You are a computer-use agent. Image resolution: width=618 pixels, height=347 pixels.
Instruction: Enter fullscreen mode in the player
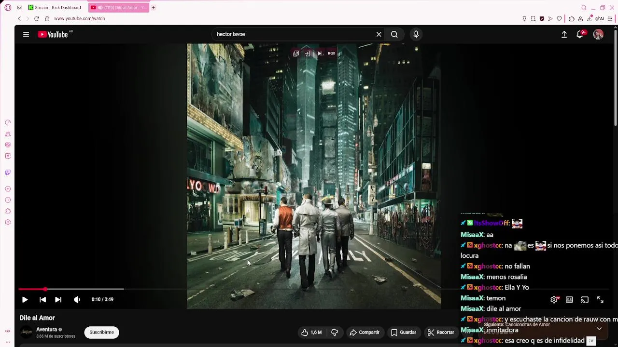click(x=600, y=299)
